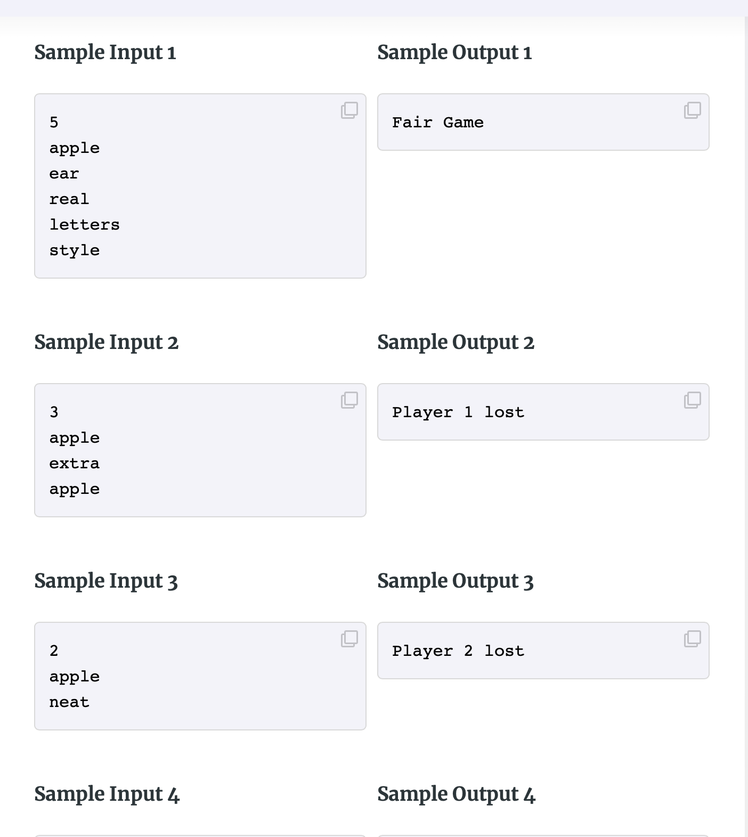Image resolution: width=748 pixels, height=837 pixels.
Task: Copy Sample Input 1 to clipboard
Action: coord(349,110)
